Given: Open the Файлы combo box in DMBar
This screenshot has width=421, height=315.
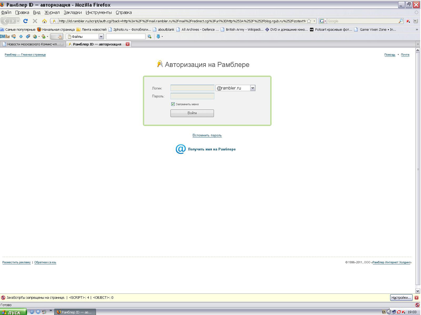Looking at the screenshot, I should [85, 36].
